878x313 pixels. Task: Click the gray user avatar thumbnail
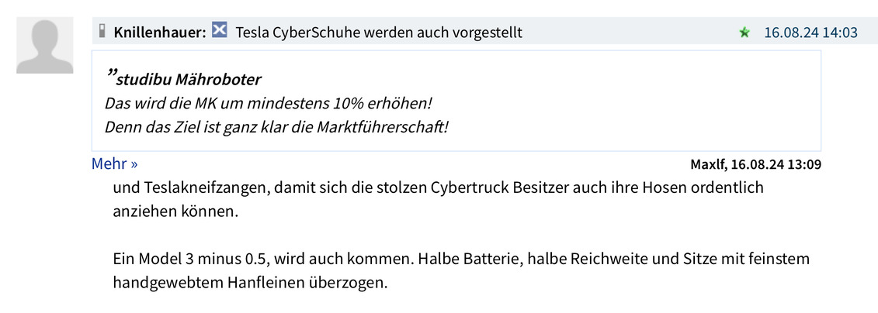(45, 46)
